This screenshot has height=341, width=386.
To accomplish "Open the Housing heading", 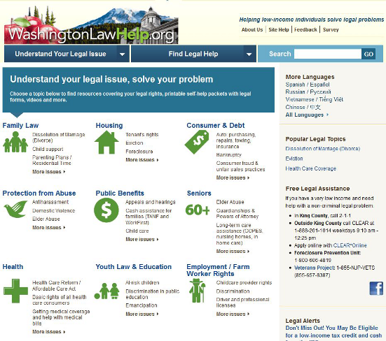I will click(x=109, y=126).
